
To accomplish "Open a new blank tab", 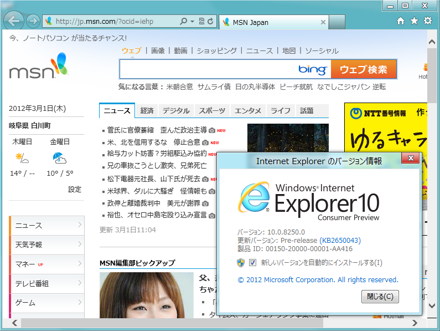I will [x=337, y=22].
